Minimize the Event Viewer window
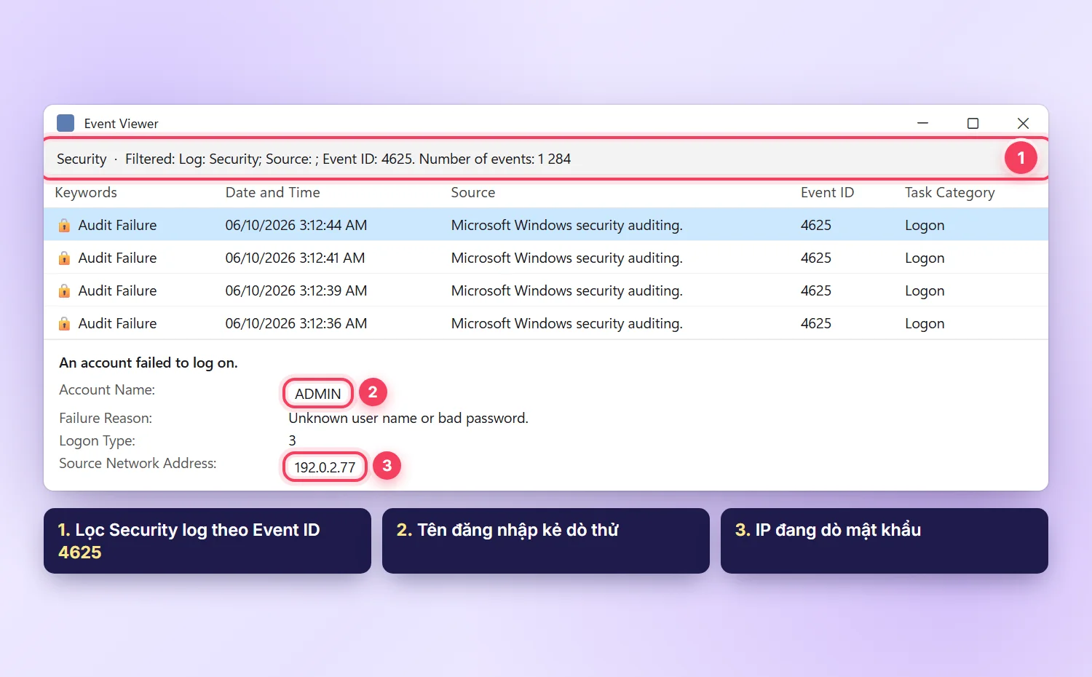This screenshot has width=1092, height=677. click(x=922, y=123)
